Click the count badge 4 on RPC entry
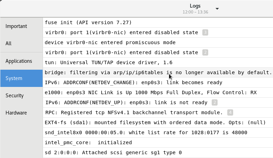The image size is (273, 158). pyautogui.click(x=230, y=112)
